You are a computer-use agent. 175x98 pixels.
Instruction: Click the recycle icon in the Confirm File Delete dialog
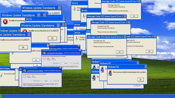click(x=1, y=75)
